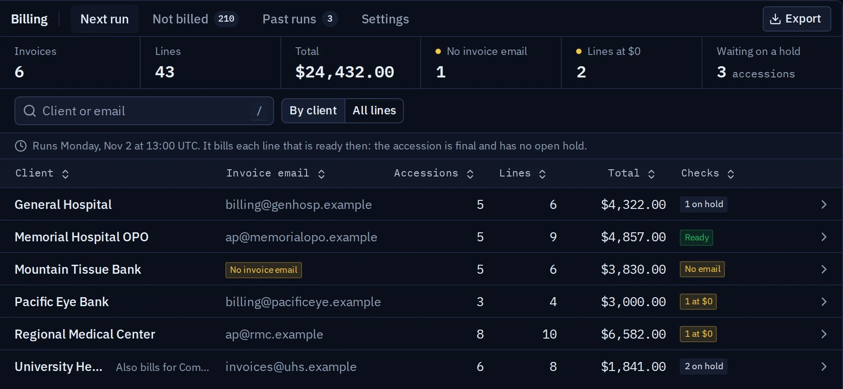Expand the Pacific Eye Bank row chevron
The width and height of the screenshot is (843, 389).
[x=824, y=302]
